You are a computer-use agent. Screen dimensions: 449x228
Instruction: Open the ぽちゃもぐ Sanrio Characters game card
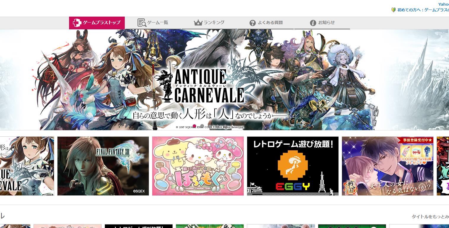[x=198, y=166]
